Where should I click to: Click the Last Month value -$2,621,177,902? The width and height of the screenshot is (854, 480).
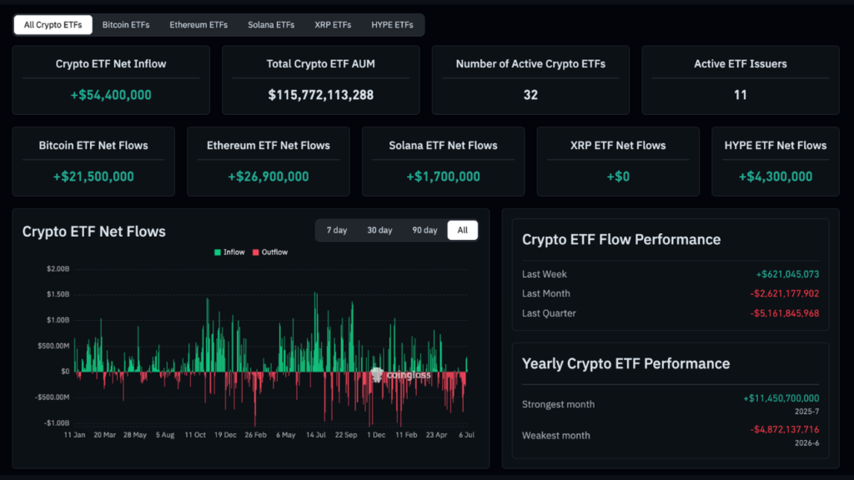[784, 294]
